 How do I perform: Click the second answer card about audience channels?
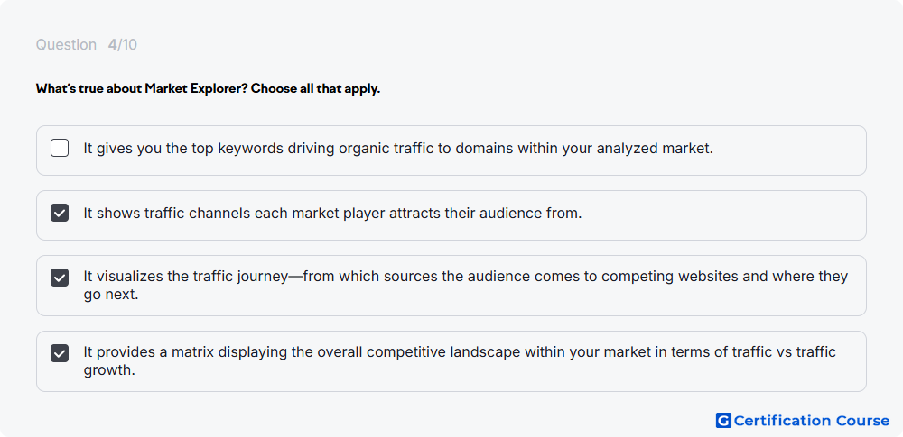coord(451,215)
